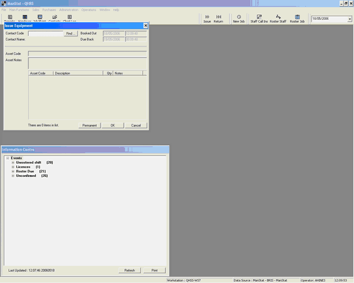Viewport: 354px width, 283px height.
Task: Open Staff Call Ins toolbar icon
Action: click(x=259, y=18)
